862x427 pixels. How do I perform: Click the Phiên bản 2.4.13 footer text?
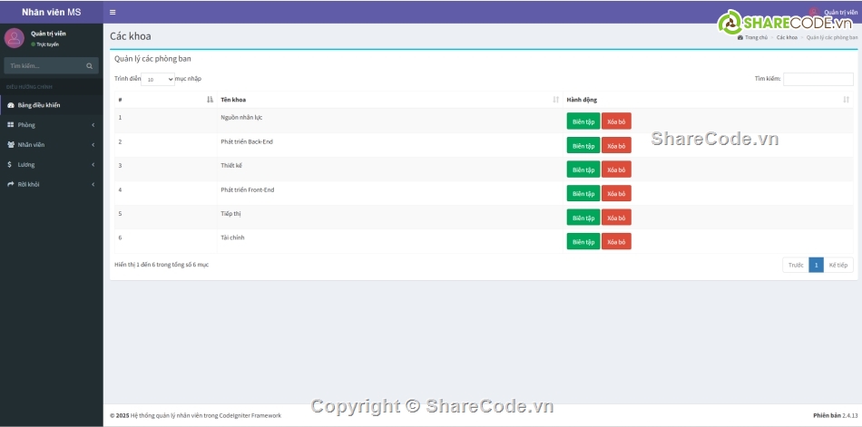click(835, 415)
